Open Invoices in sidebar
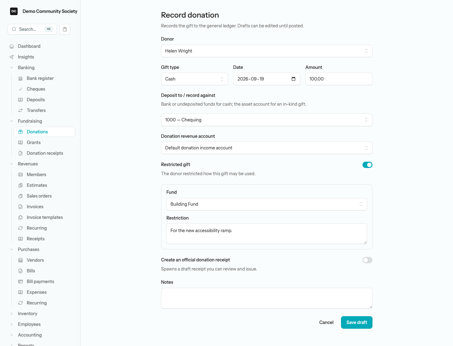453x346 pixels. point(44,207)
